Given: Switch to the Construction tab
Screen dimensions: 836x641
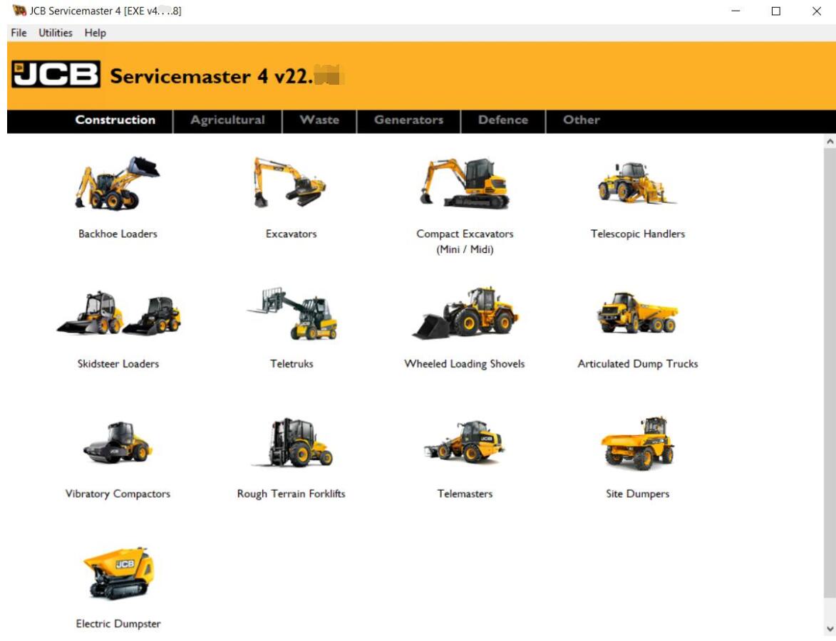Looking at the screenshot, I should click(115, 120).
